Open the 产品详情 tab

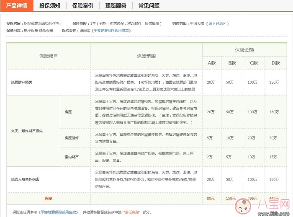pos(17,5)
